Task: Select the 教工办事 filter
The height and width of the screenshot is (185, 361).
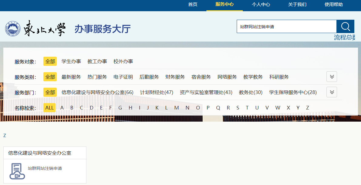Action: coord(97,61)
